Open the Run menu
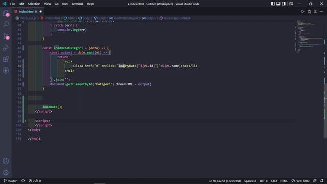The width and height of the screenshot is (327, 184). pos(65,4)
